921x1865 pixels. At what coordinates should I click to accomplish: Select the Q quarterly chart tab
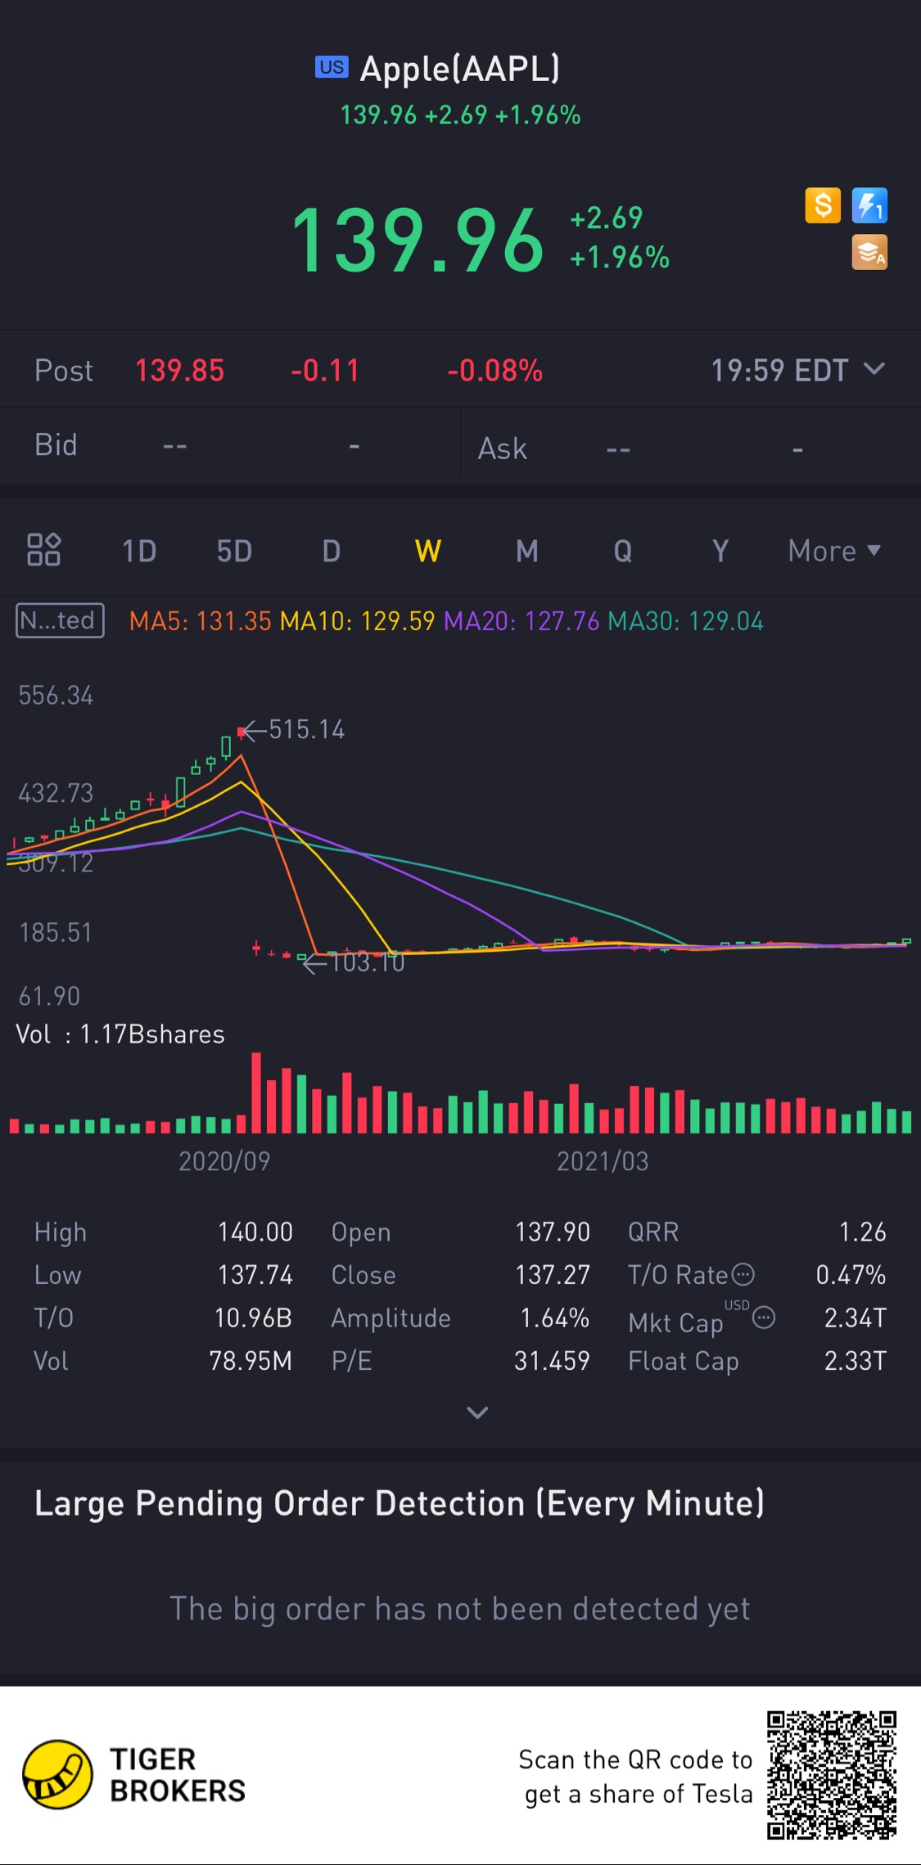623,551
